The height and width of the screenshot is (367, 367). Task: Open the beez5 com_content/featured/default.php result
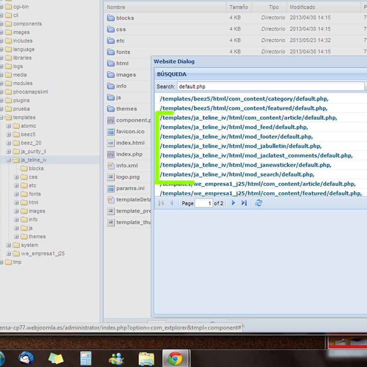244,108
